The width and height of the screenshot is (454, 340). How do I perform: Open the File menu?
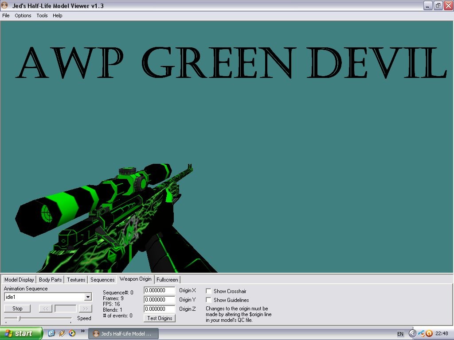click(x=6, y=15)
